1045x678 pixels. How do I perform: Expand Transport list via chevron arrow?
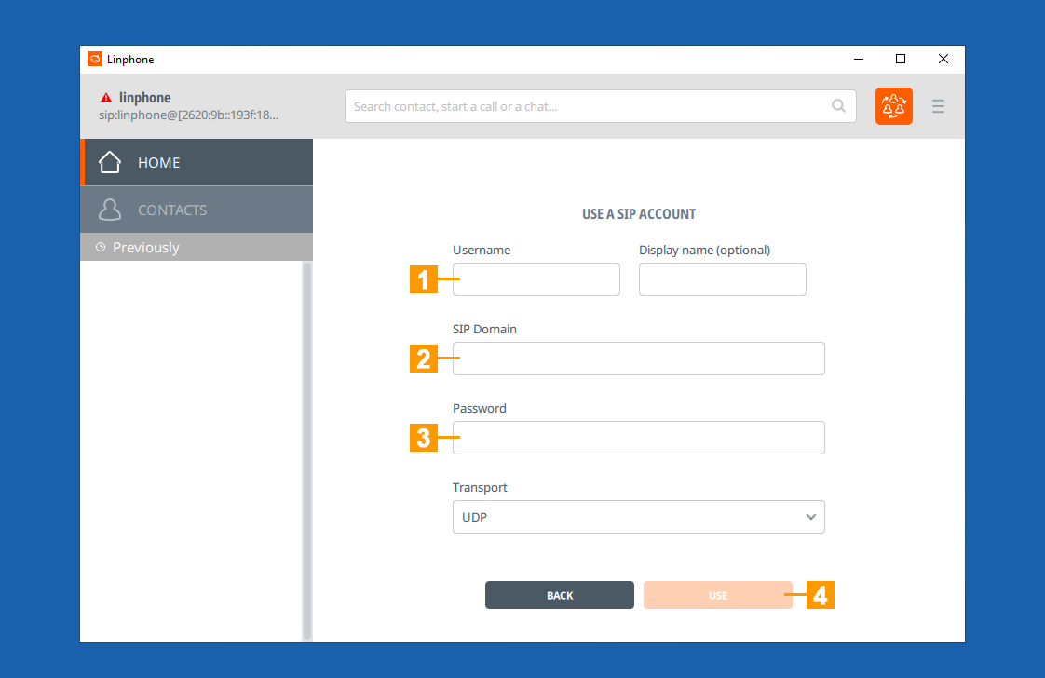pyautogui.click(x=810, y=517)
